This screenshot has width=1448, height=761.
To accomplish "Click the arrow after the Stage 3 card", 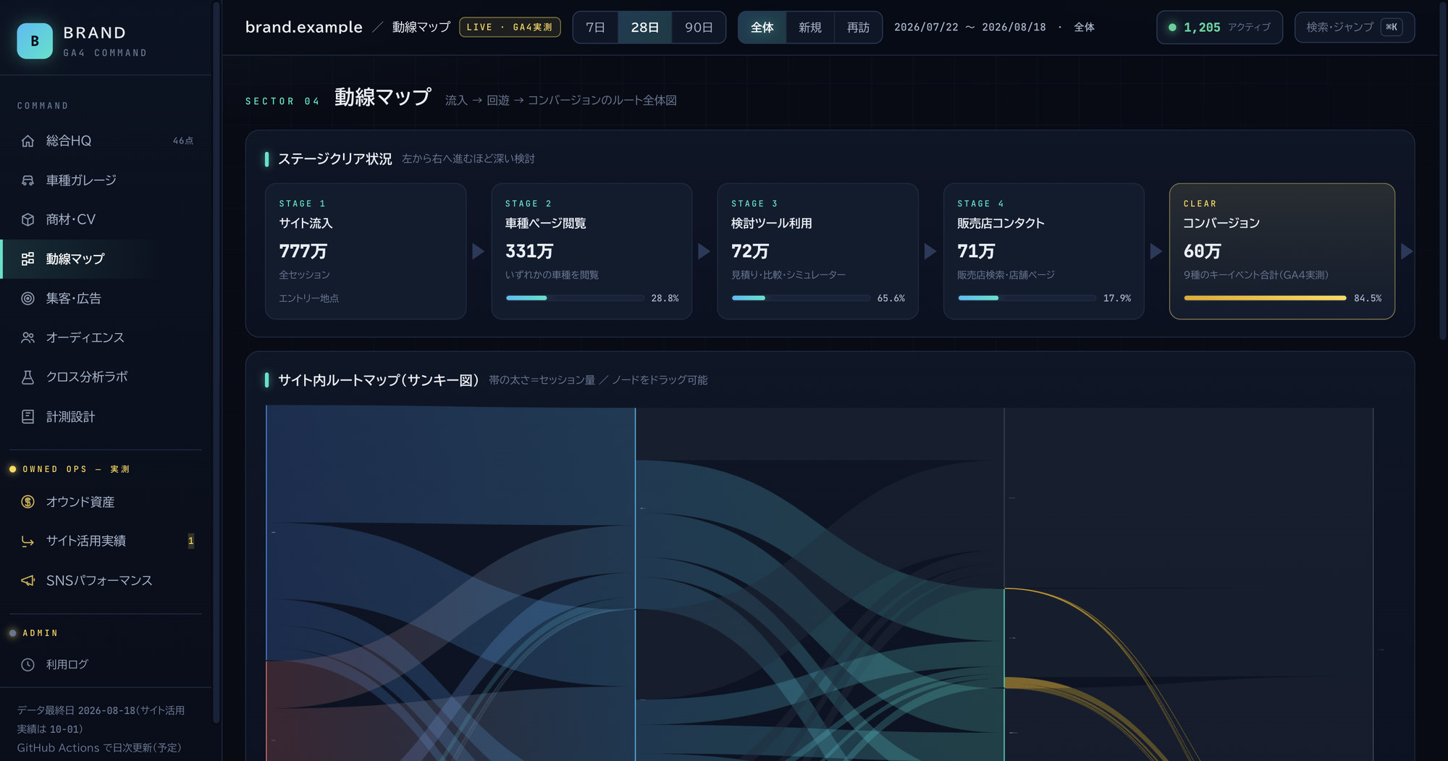I will click(930, 251).
